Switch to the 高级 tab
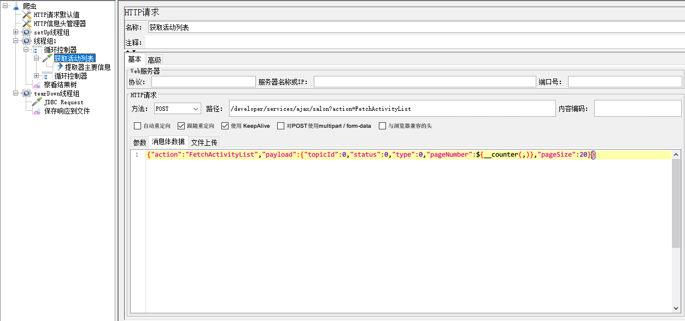Viewport: 685px width, 321px height. pyautogui.click(x=154, y=60)
